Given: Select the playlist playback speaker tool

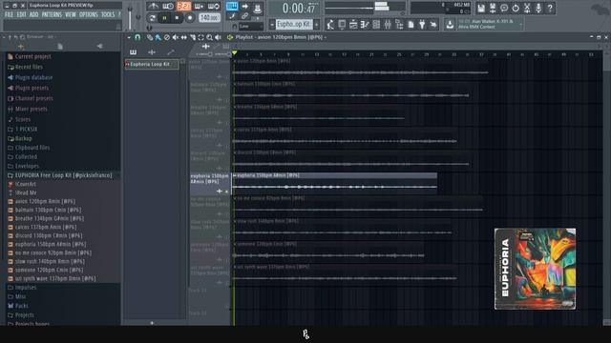Looking at the screenshot, I should click(x=219, y=37).
